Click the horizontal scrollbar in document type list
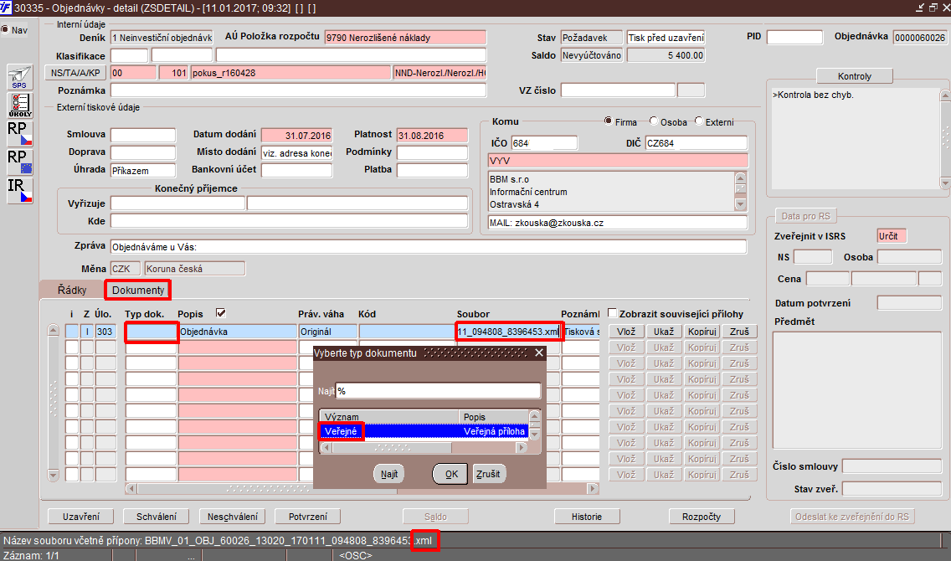This screenshot has height=561, width=951. (x=424, y=448)
